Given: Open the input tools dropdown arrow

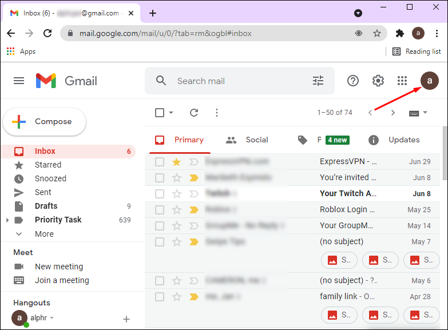Looking at the screenshot, I should tap(425, 113).
